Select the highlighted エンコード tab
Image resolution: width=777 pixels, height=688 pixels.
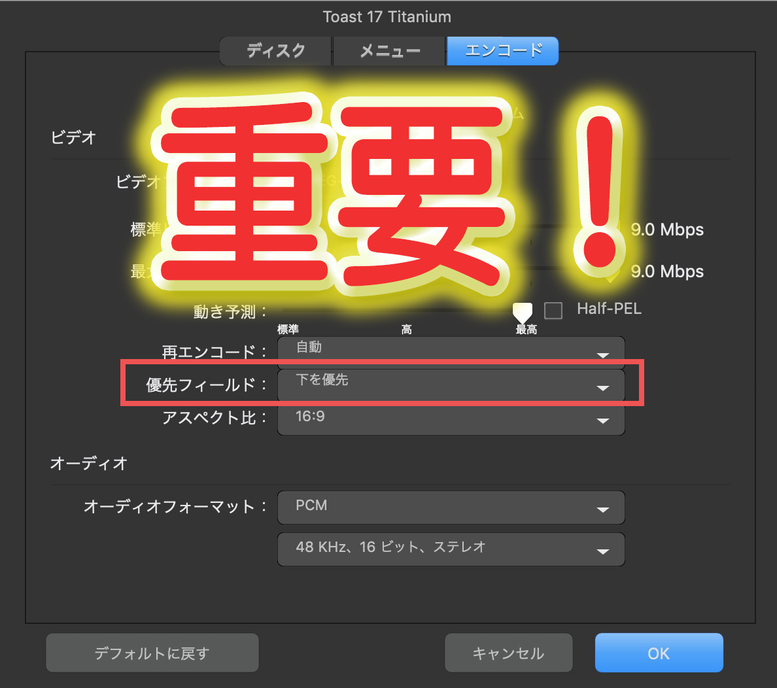pyautogui.click(x=502, y=50)
